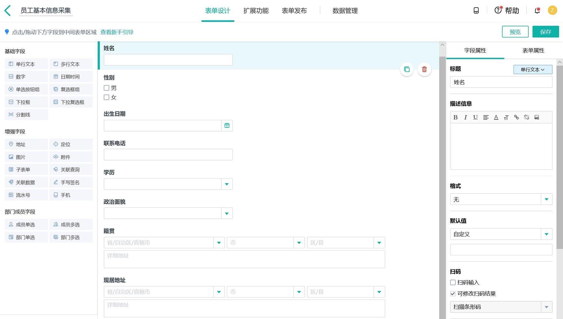
Task: Insert link in description editor
Action: coord(516,117)
